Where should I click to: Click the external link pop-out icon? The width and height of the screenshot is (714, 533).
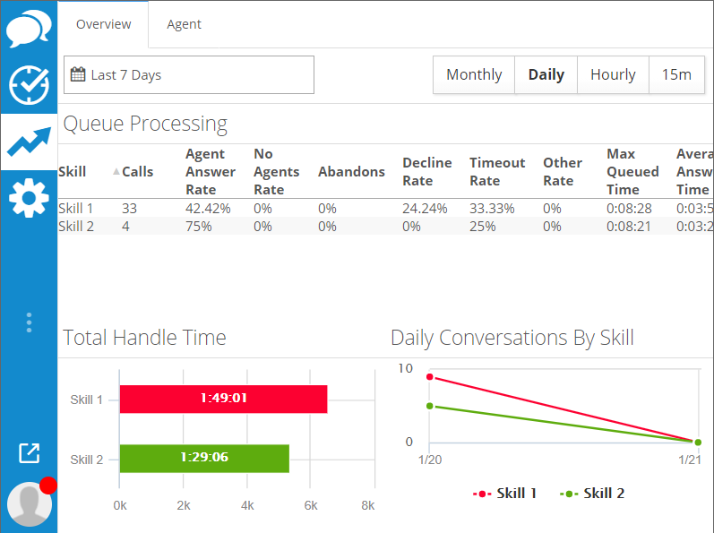[x=29, y=453]
